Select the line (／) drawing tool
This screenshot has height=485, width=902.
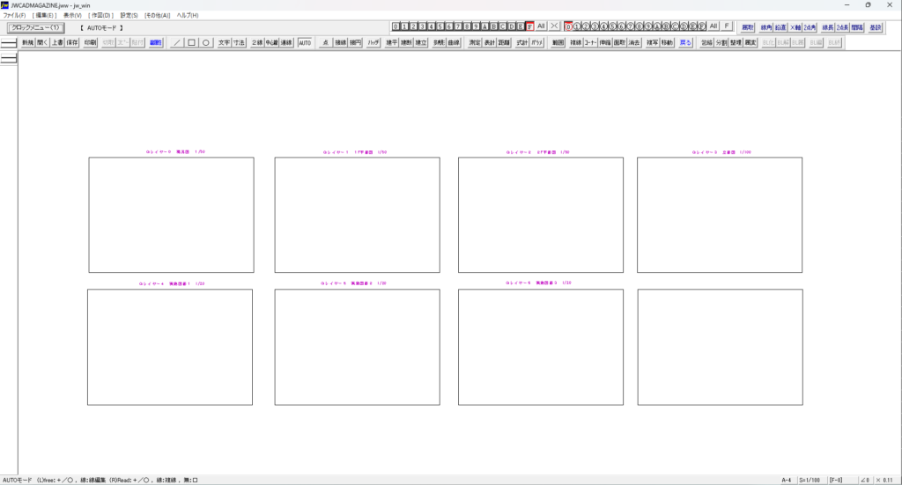[x=177, y=42]
